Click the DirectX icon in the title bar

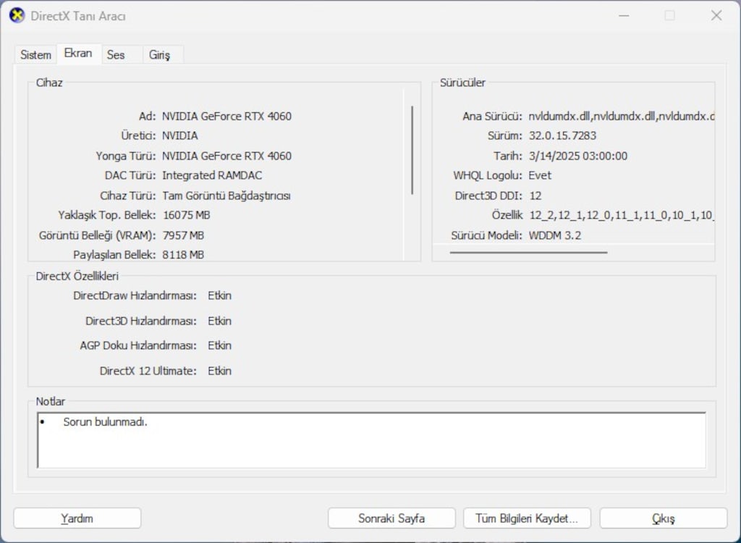click(x=17, y=16)
